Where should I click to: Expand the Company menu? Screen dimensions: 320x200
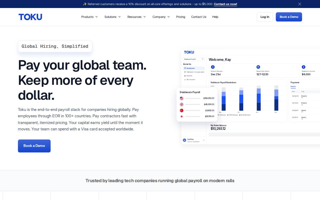(x=161, y=17)
